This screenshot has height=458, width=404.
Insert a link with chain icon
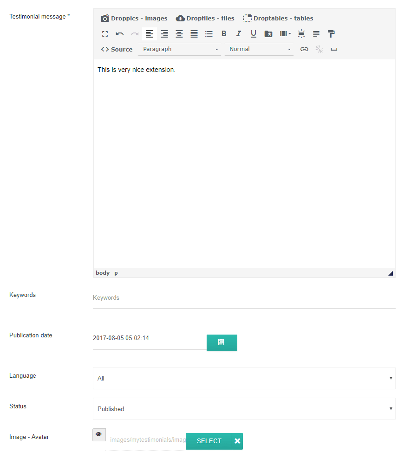[304, 49]
